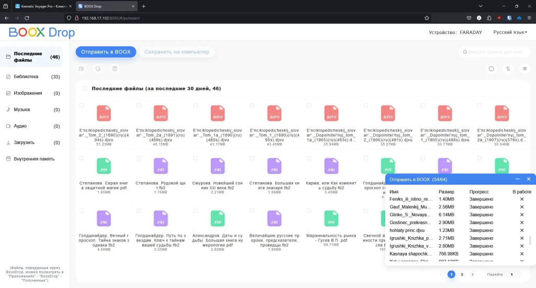Click the BOOX Drop logo
536x288 pixels.
click(42, 32)
